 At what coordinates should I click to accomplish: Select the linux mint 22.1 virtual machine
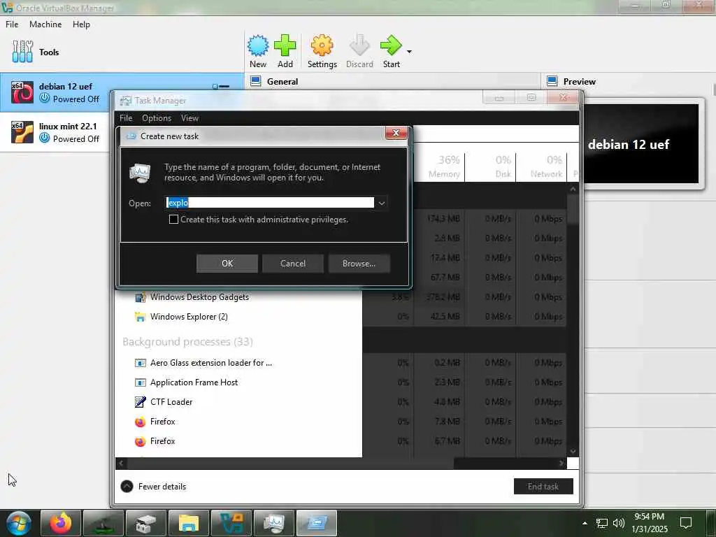pyautogui.click(x=55, y=132)
